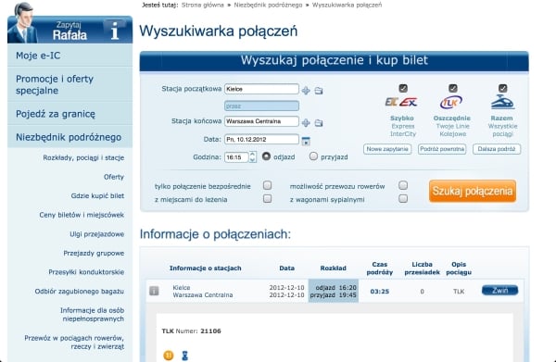The height and width of the screenshot is (362, 556).
Task: Open Promocje i oferty specjalne menu
Action: tap(69, 84)
